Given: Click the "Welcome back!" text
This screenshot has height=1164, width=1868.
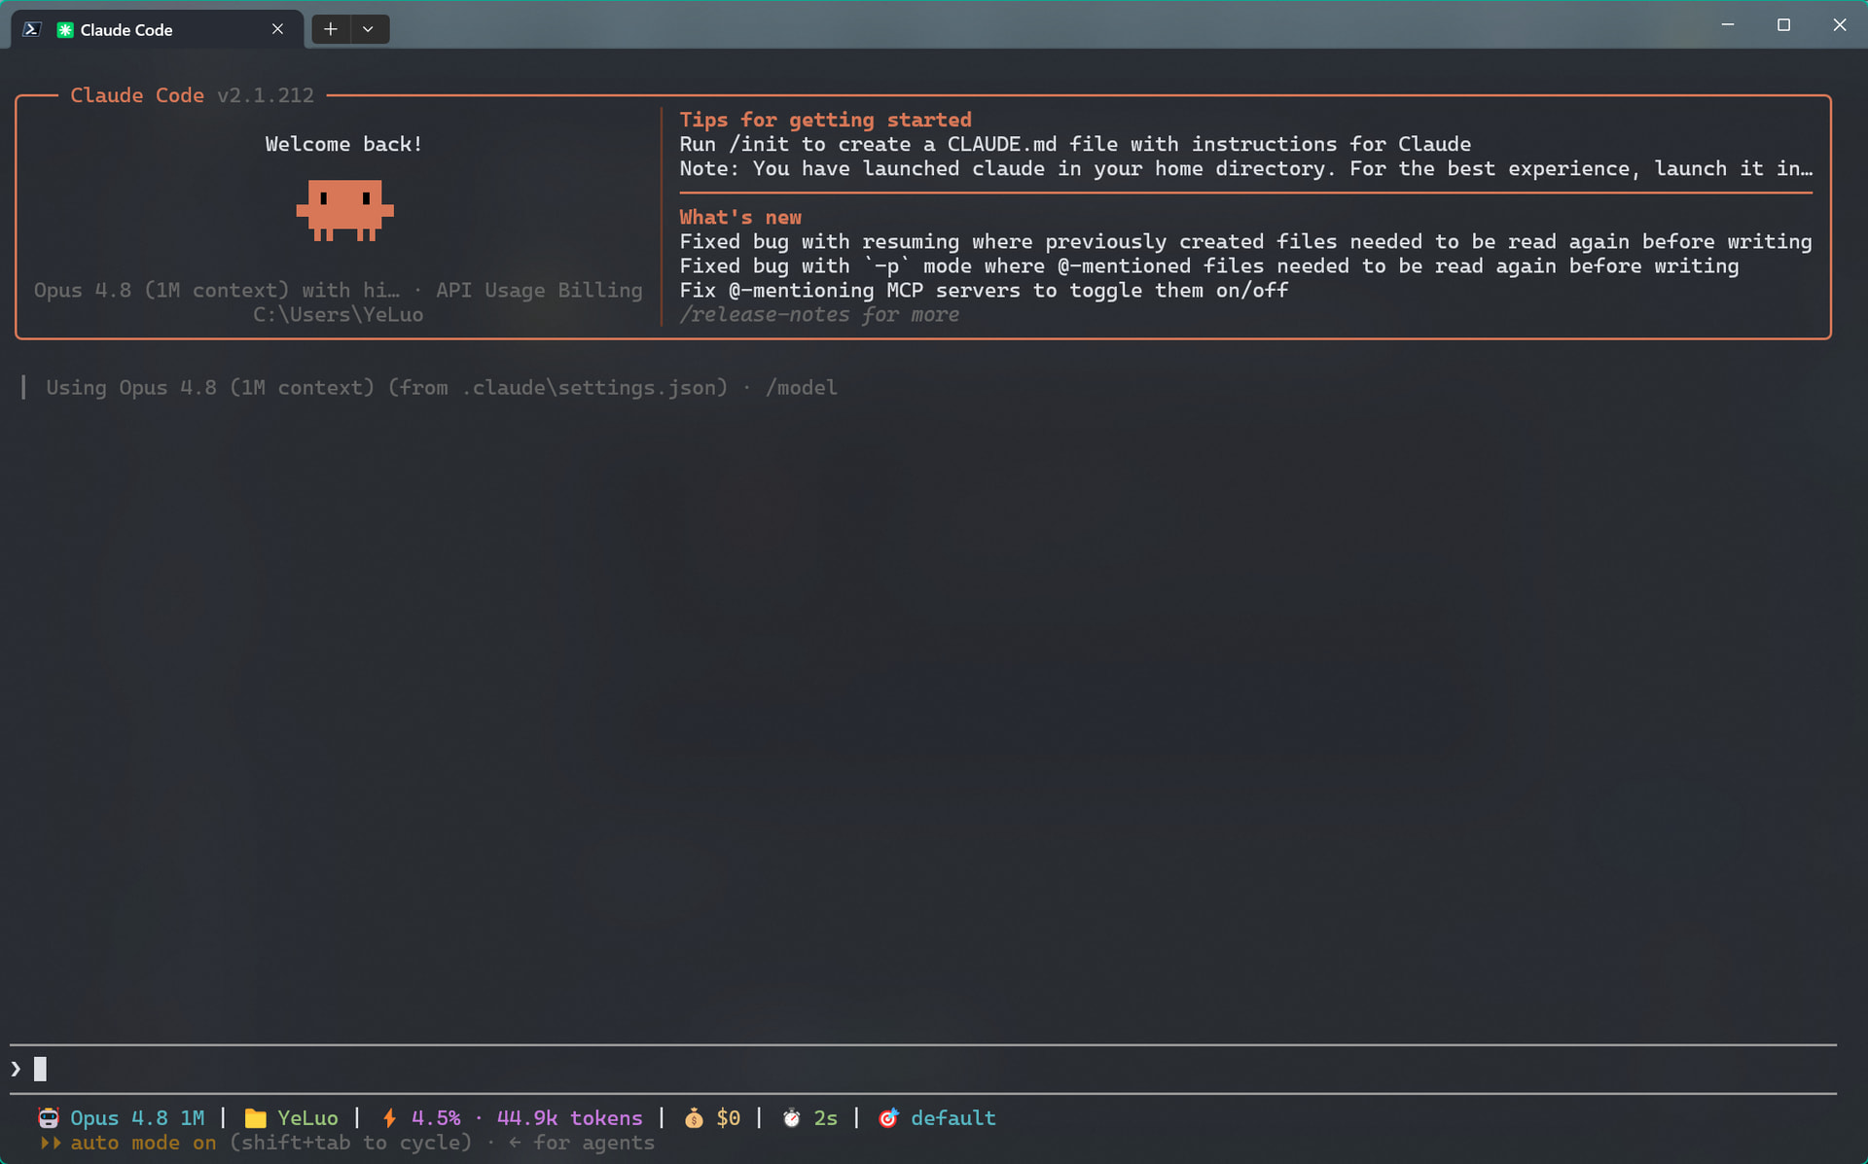Looking at the screenshot, I should coord(344,144).
